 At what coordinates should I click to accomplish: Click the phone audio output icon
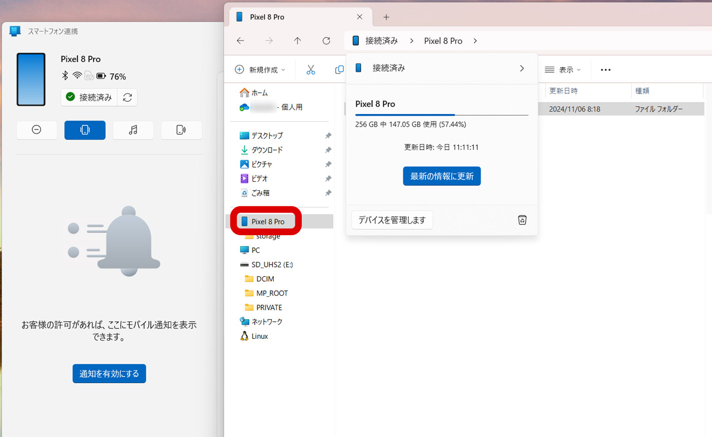(x=181, y=130)
